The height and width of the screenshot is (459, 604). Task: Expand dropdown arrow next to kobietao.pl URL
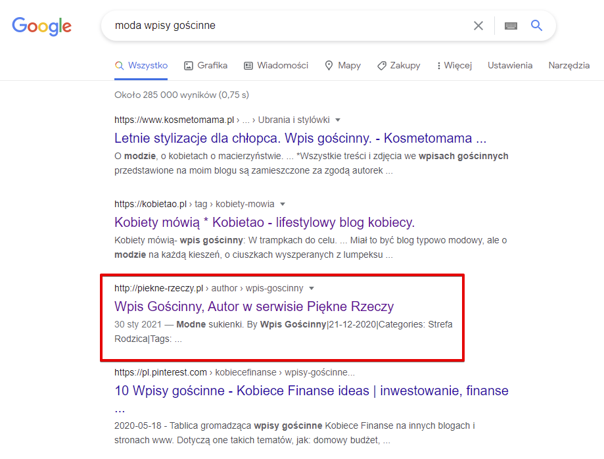[283, 204]
